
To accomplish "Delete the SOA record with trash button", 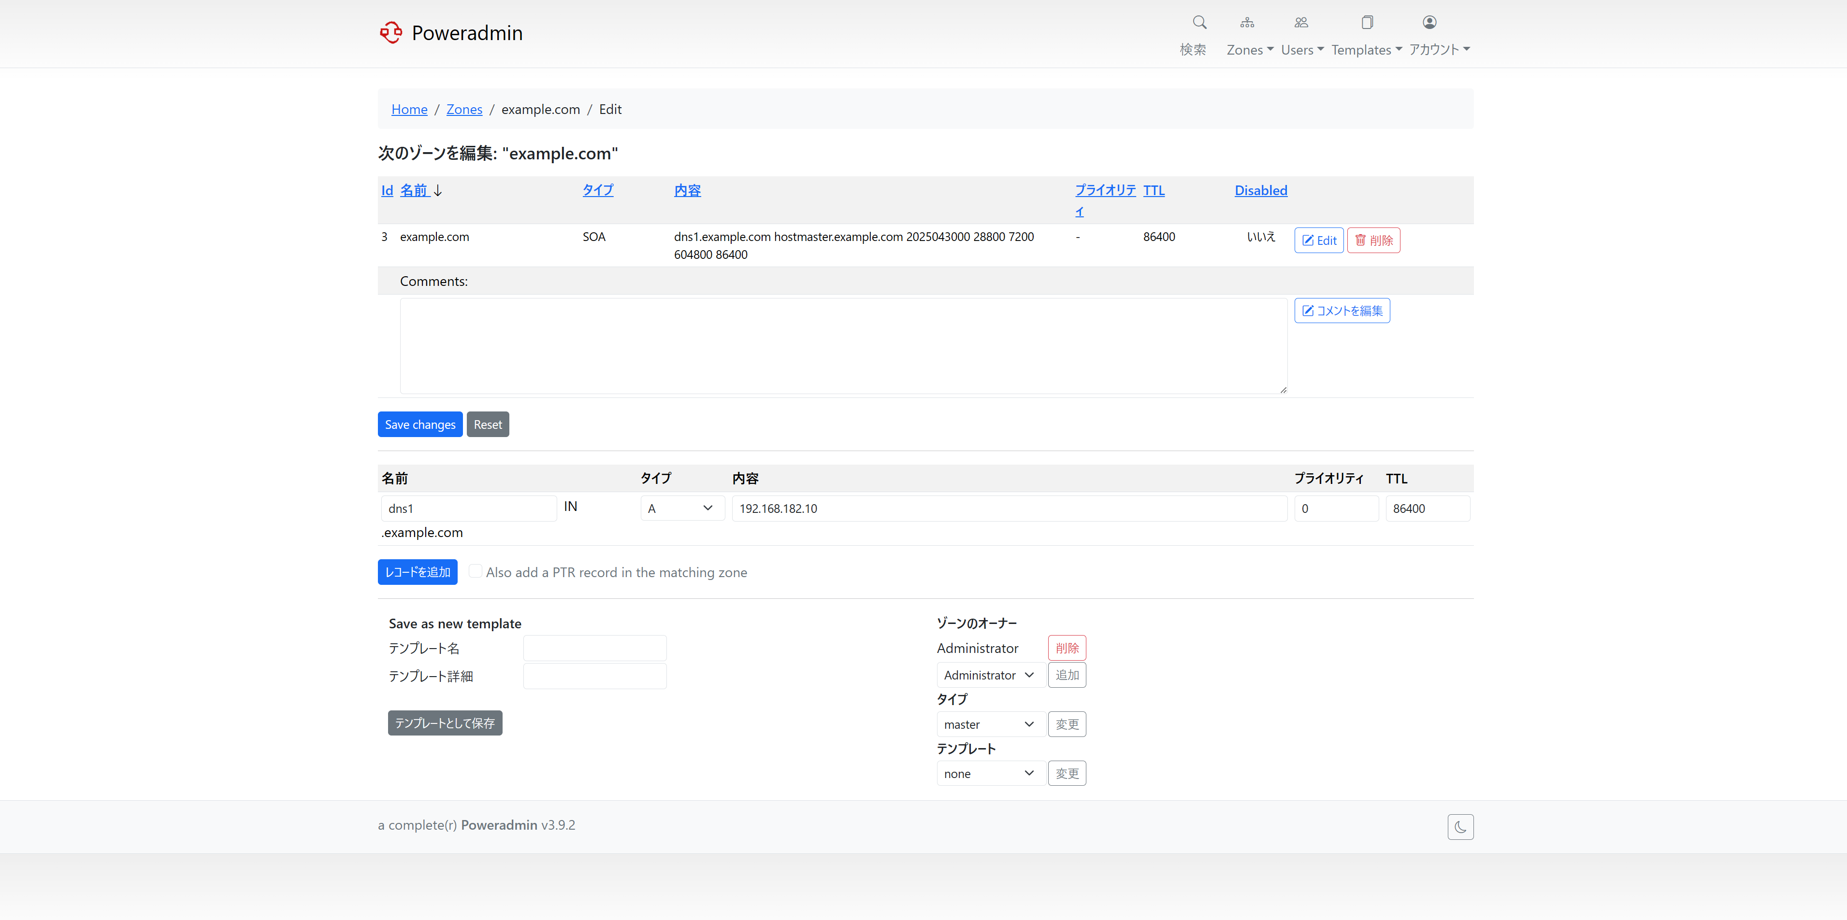I will click(1373, 240).
